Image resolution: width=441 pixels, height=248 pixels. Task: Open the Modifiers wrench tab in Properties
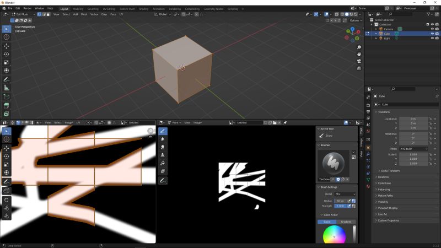(x=368, y=154)
